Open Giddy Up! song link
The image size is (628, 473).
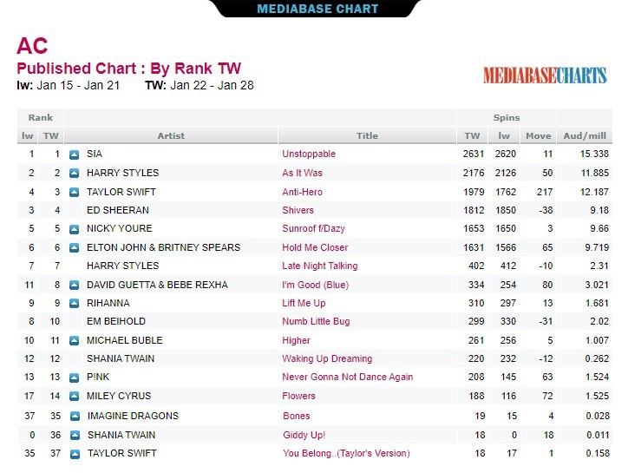point(304,435)
